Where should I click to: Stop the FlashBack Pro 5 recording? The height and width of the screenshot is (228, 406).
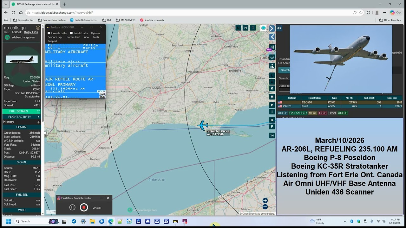pos(84,207)
